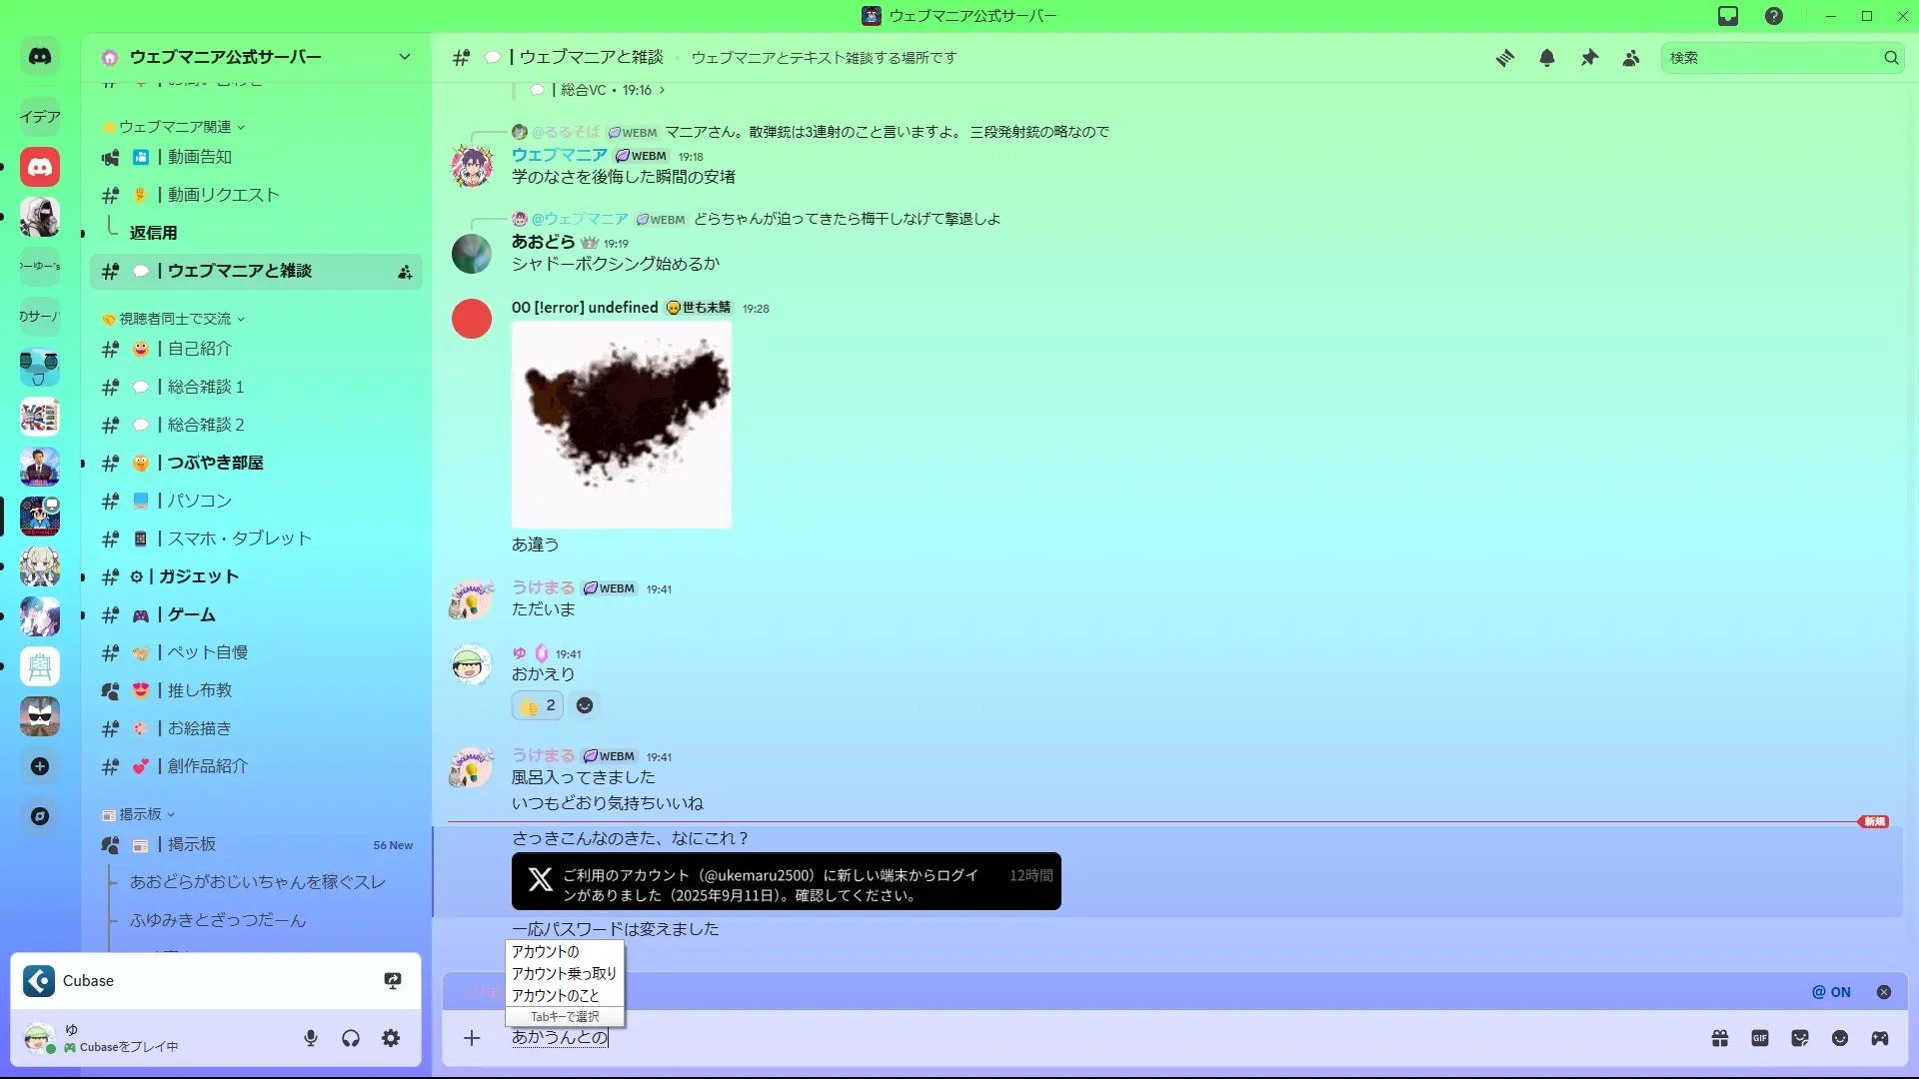Add thumbs up reaction with count 2
The height and width of the screenshot is (1079, 1919).
point(538,705)
